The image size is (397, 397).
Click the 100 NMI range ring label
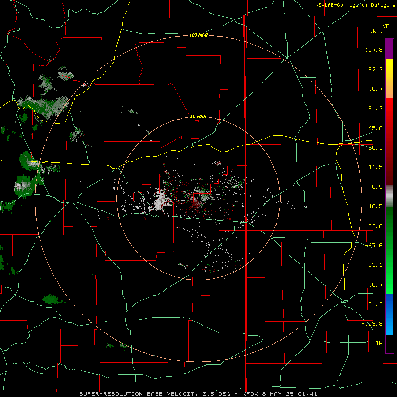tap(198, 35)
